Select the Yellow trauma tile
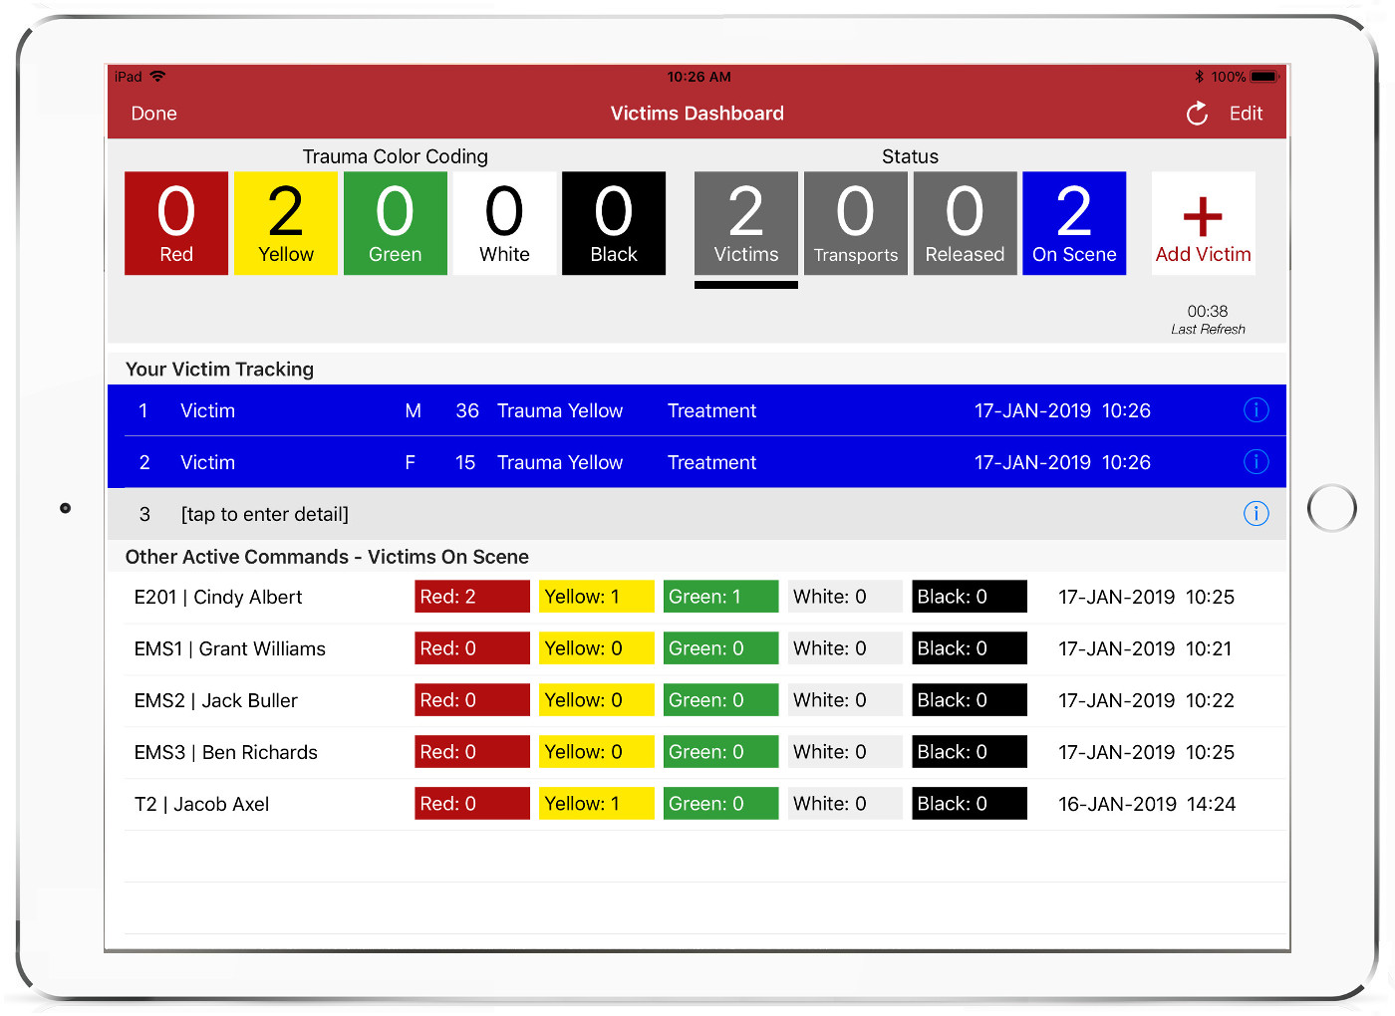 [286, 223]
